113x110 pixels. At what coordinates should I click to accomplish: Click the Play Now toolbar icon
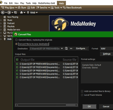click(x=3, y=8)
